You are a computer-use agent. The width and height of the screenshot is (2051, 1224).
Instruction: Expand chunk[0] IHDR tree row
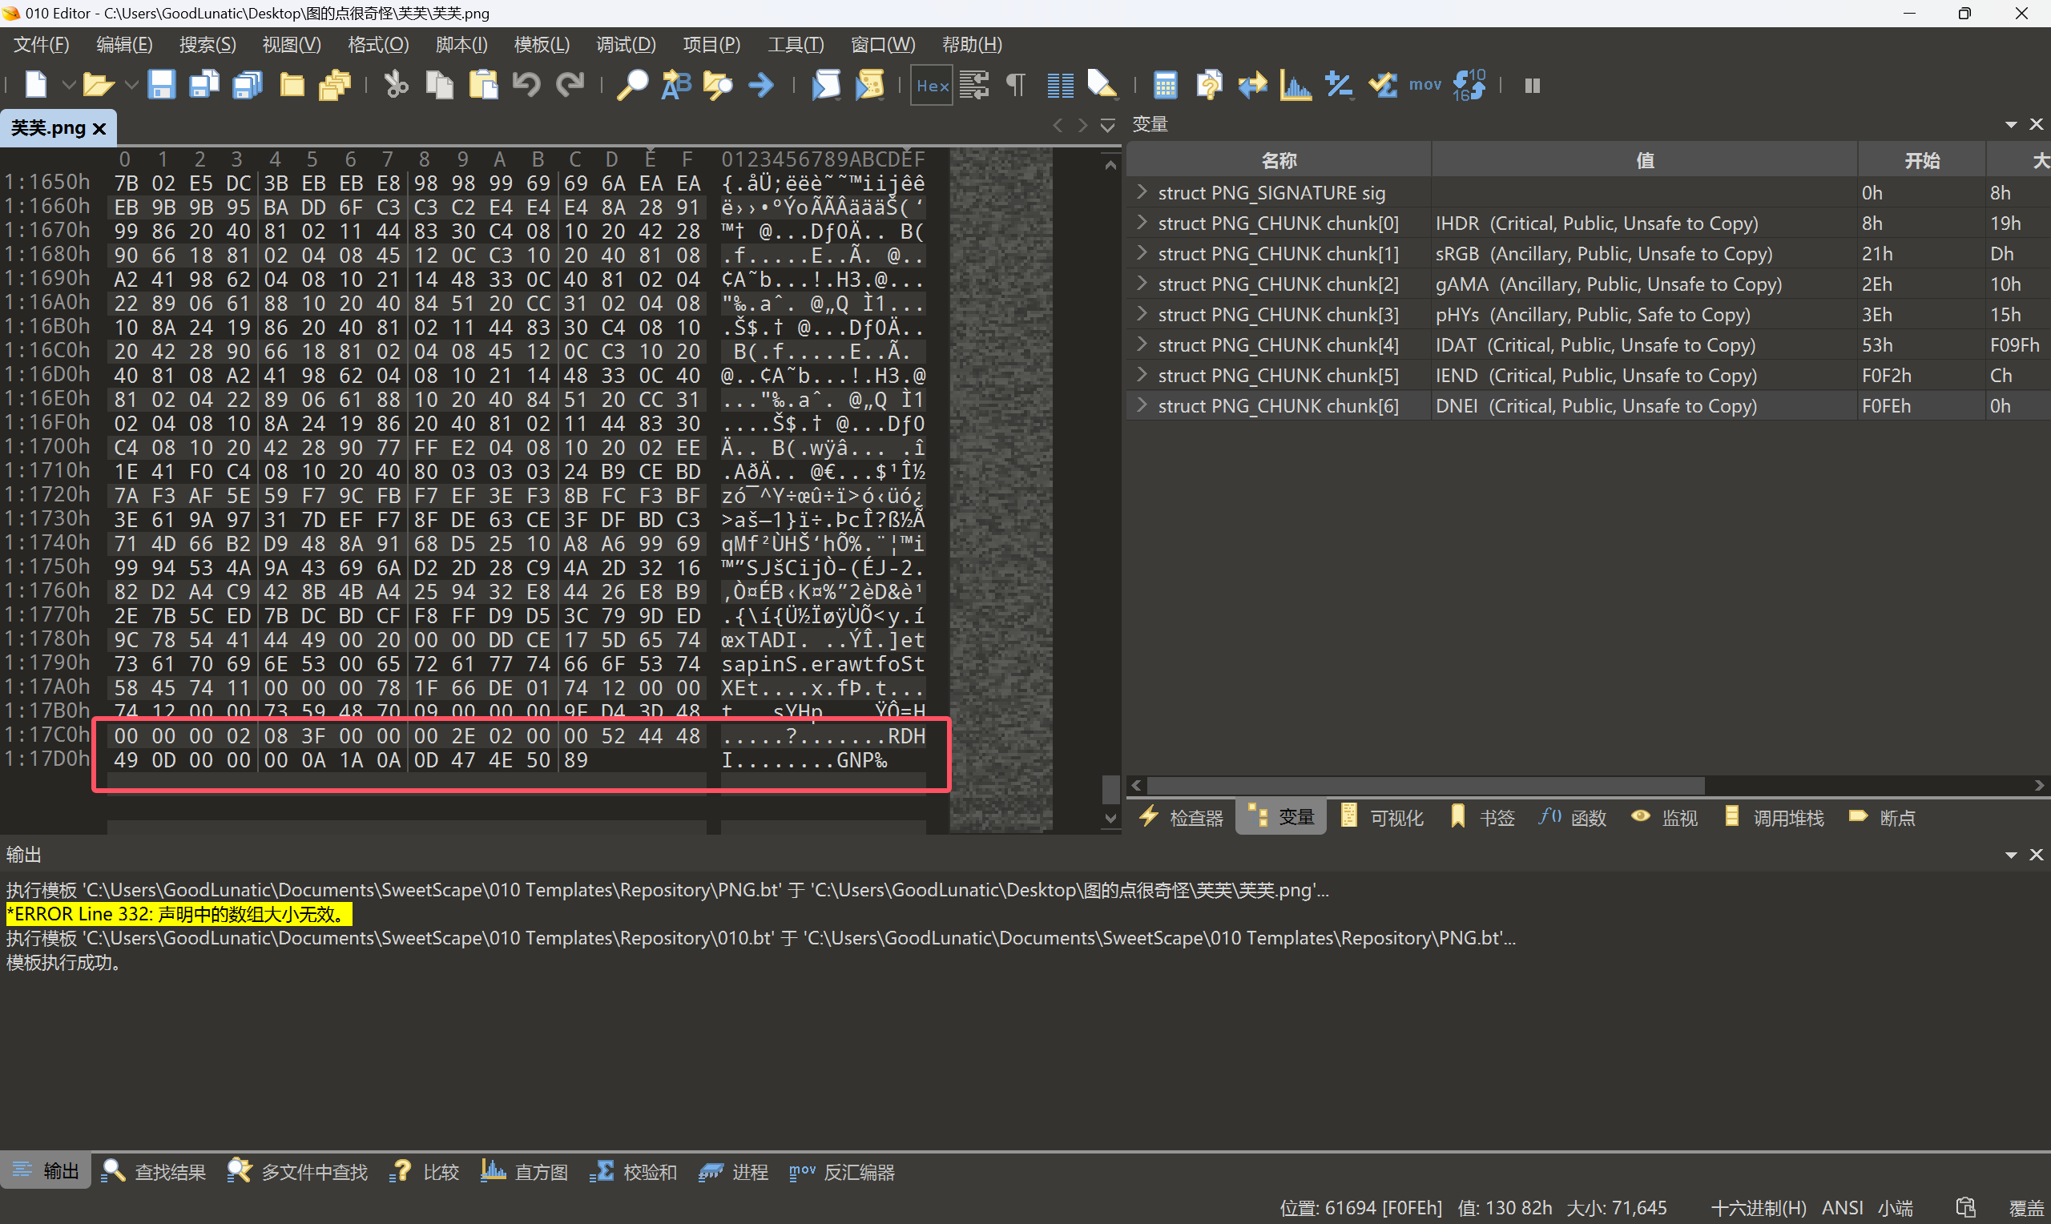coord(1142,223)
